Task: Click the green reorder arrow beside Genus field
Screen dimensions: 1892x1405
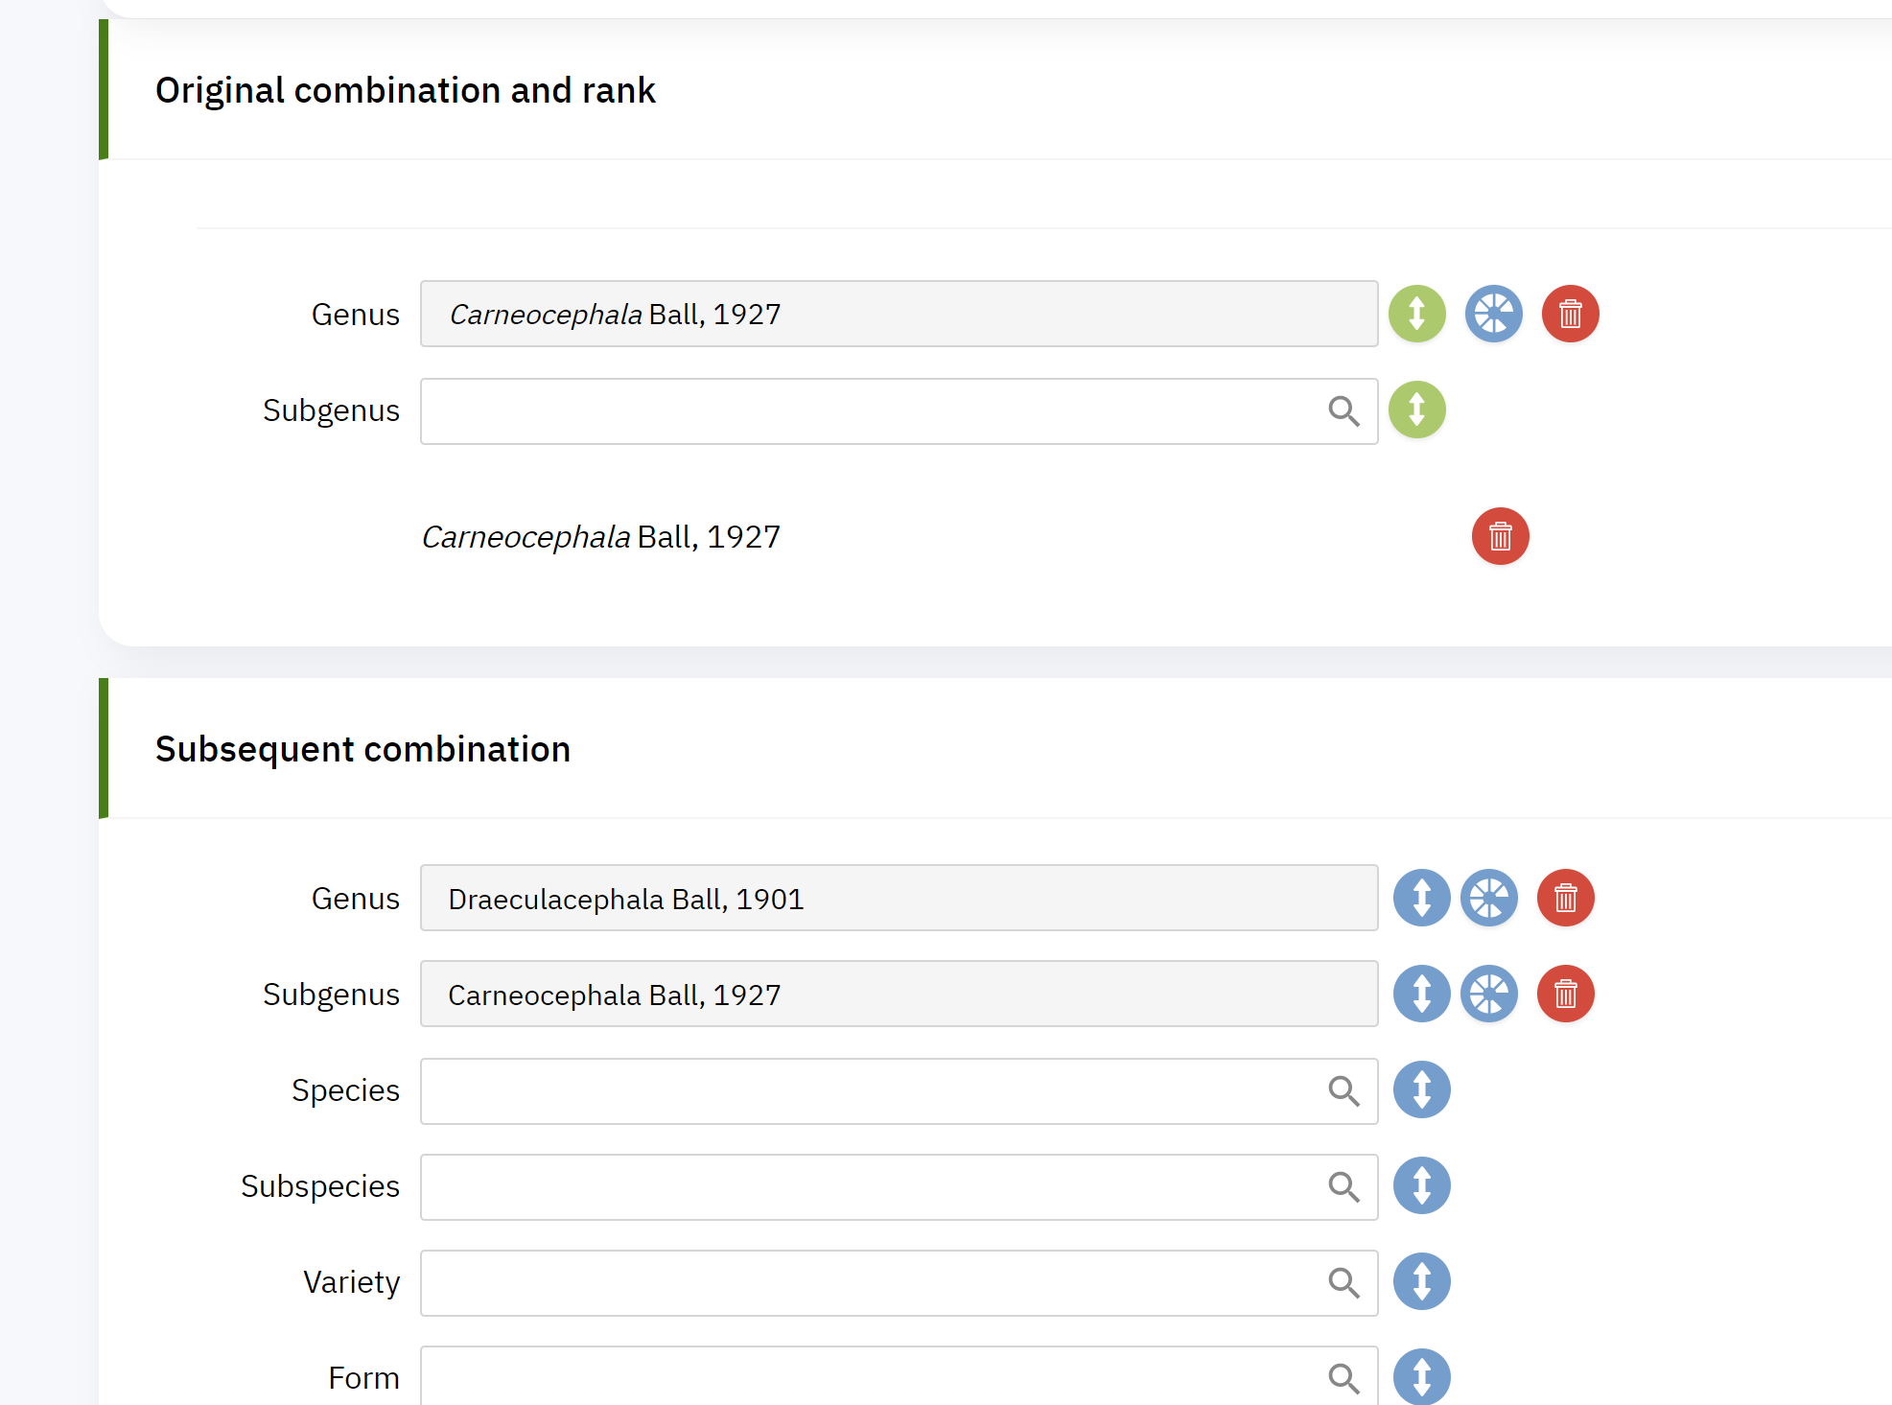Action: 1417,314
